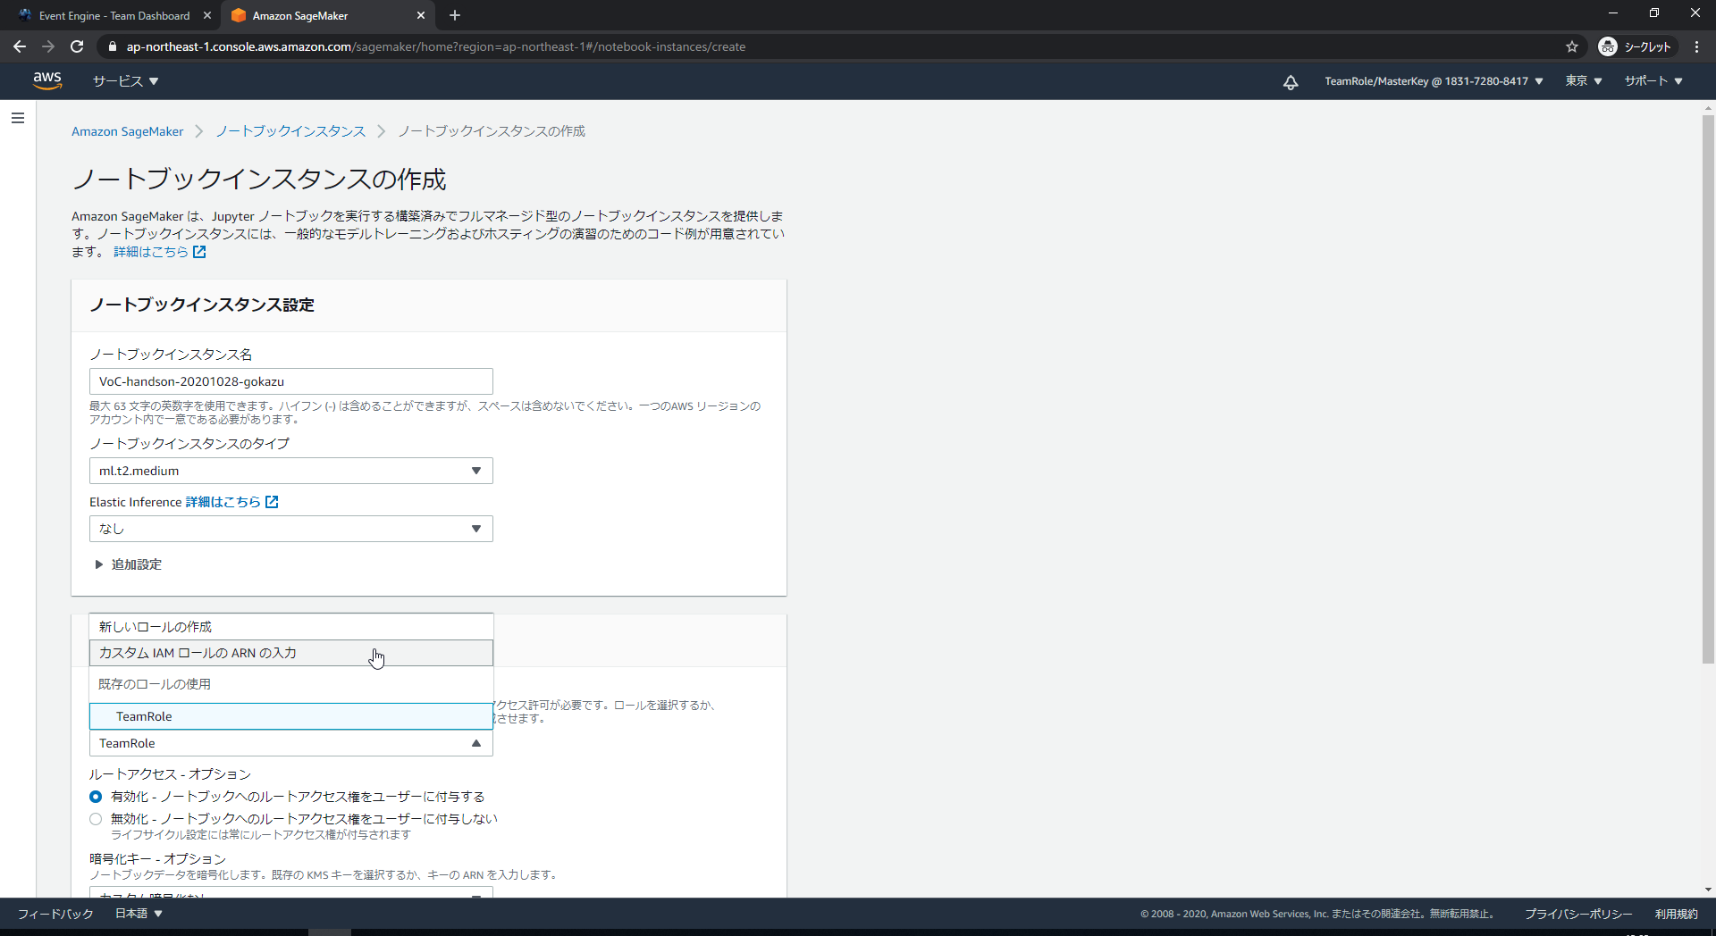
Task: Open a new browser tab with plus
Action: click(x=455, y=15)
